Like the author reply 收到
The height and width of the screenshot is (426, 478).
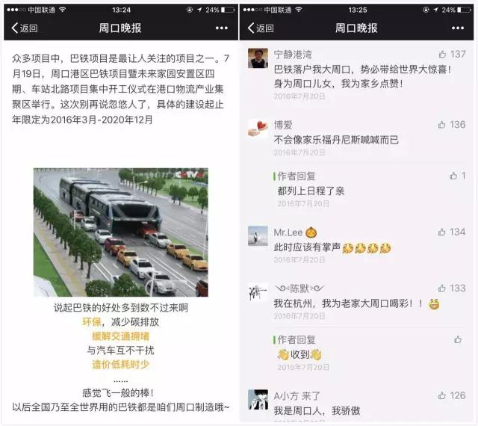coord(458,339)
